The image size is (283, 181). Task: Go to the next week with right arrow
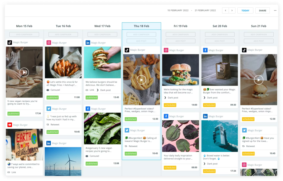pyautogui.click(x=232, y=10)
